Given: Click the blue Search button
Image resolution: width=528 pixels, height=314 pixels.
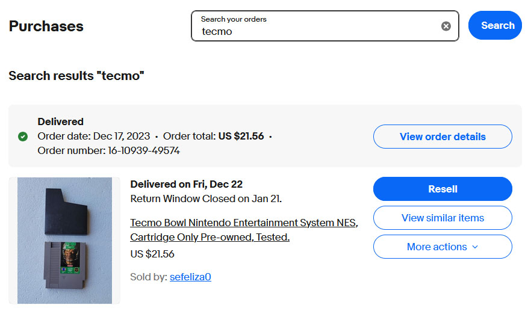Looking at the screenshot, I should tap(495, 25).
